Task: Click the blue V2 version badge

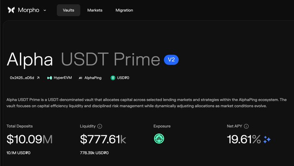Action: pyautogui.click(x=171, y=60)
